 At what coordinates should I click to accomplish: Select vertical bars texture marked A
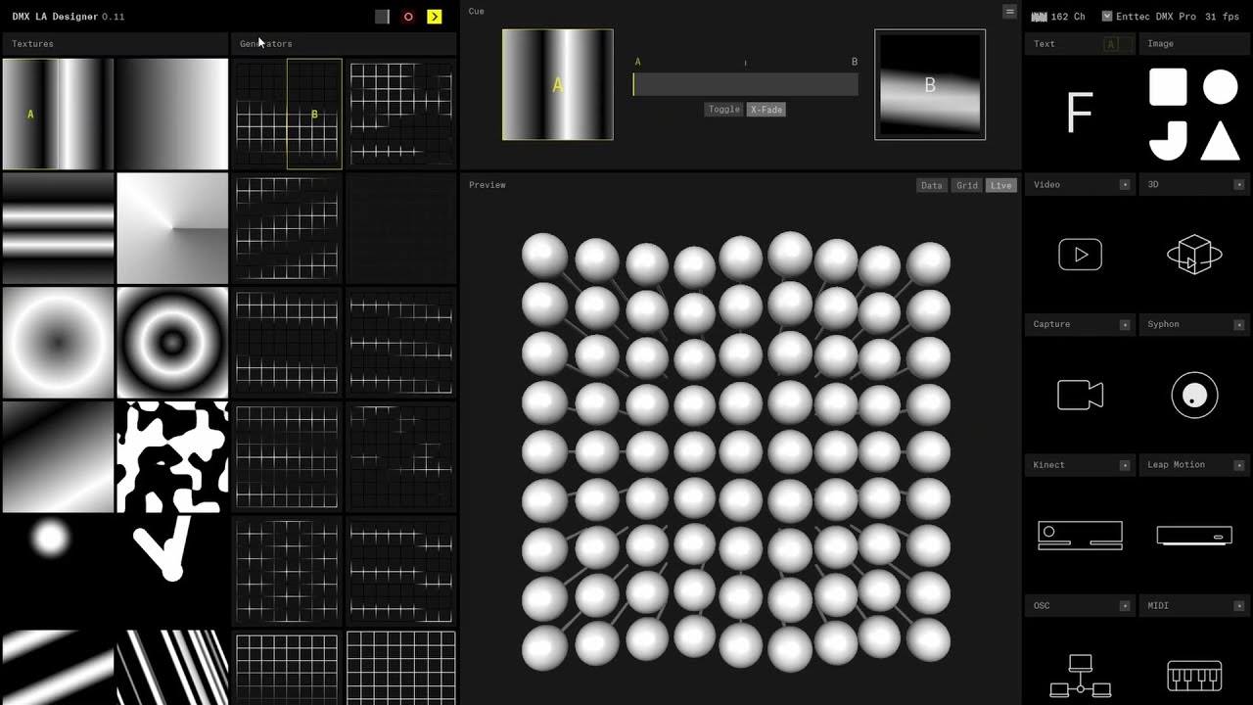point(58,114)
